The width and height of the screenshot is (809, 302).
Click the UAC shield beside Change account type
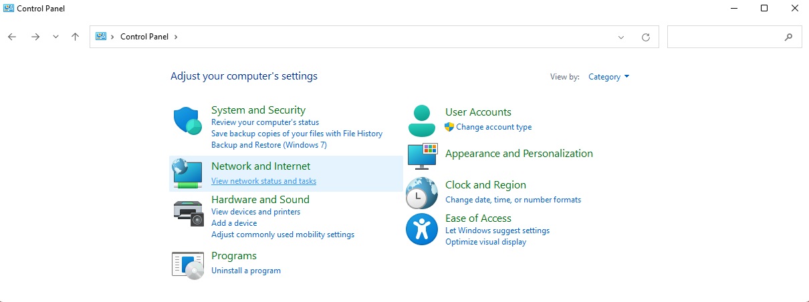point(449,127)
